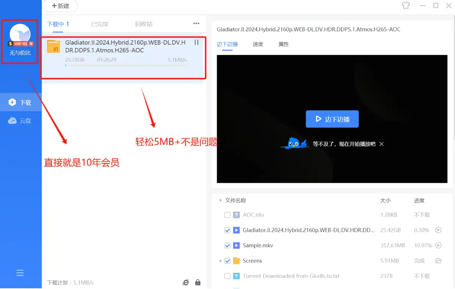455x289 pixels.
Task: Click the 边下边播 playback button
Action: (332, 119)
